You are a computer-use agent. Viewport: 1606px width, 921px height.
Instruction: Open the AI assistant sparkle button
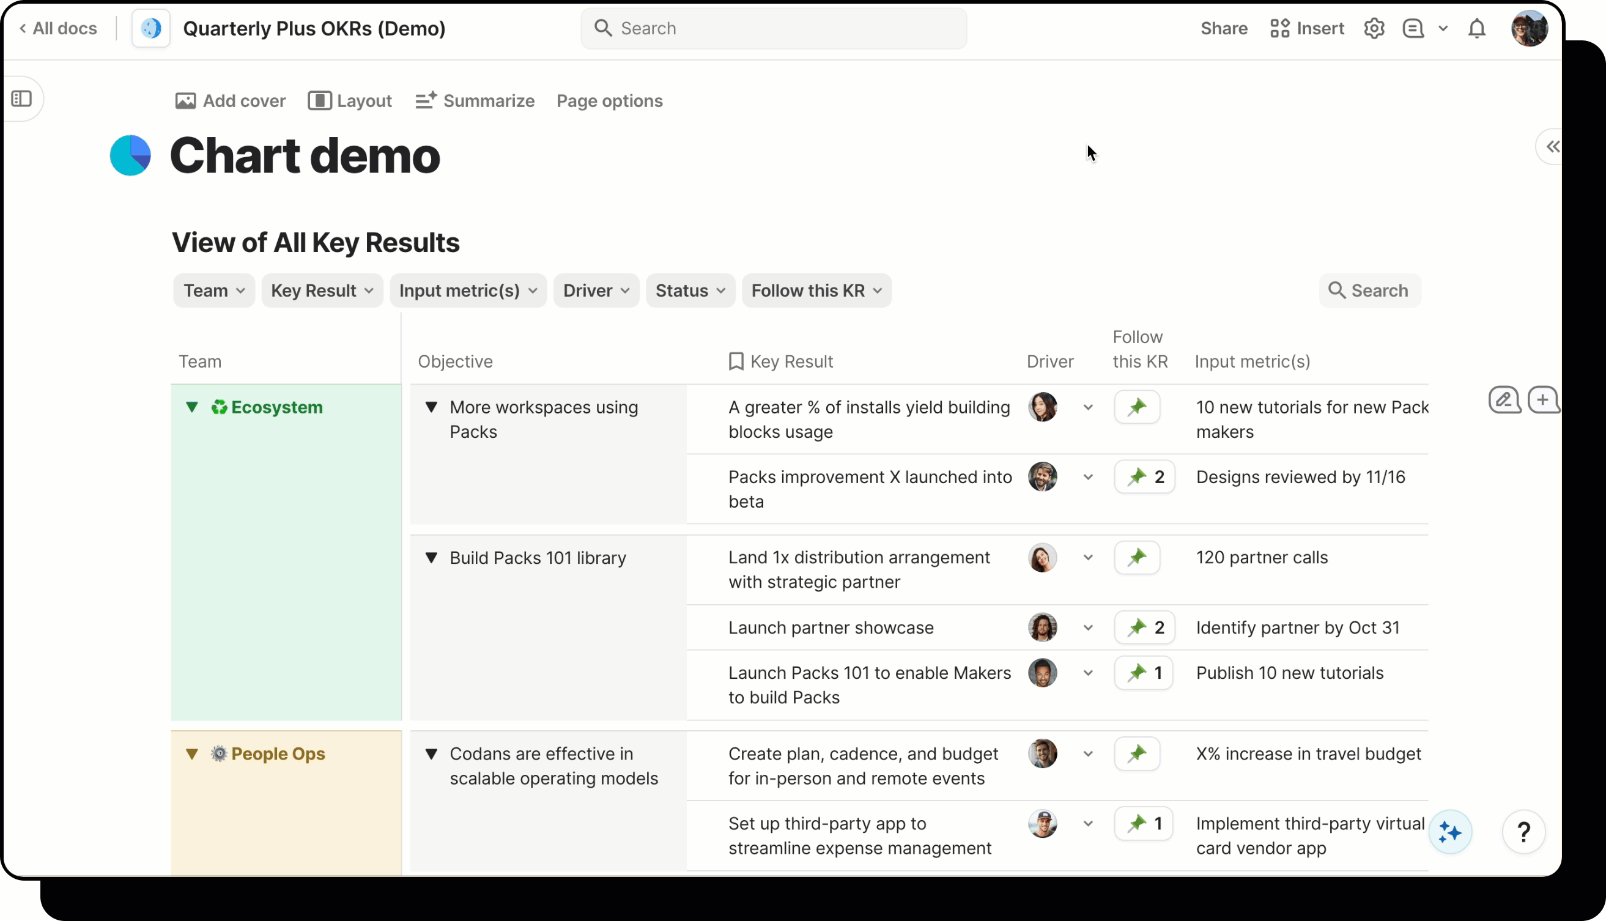(x=1449, y=832)
